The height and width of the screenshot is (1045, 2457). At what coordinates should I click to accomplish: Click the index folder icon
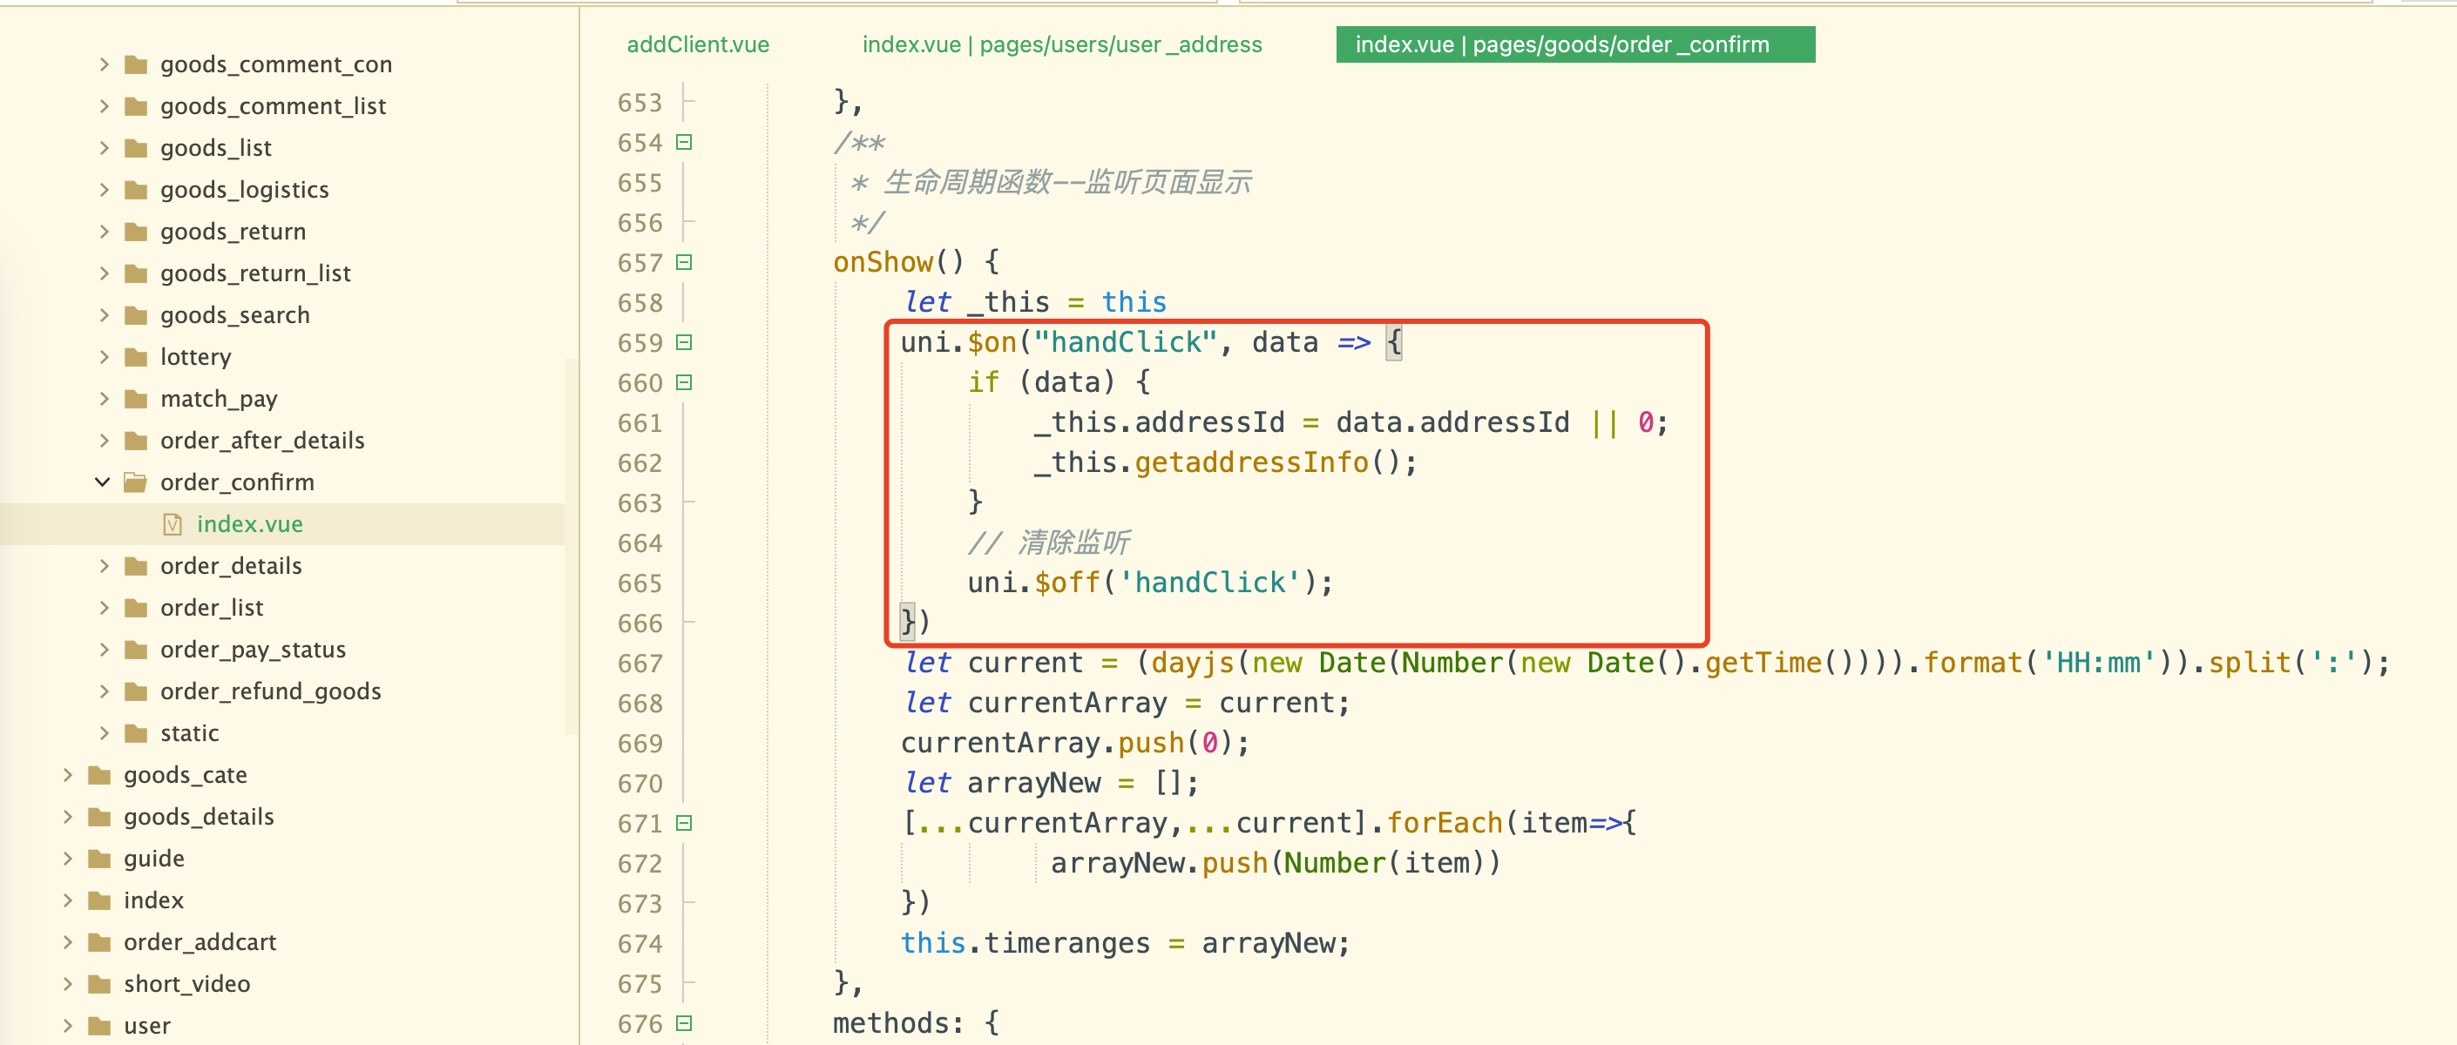[x=99, y=901]
